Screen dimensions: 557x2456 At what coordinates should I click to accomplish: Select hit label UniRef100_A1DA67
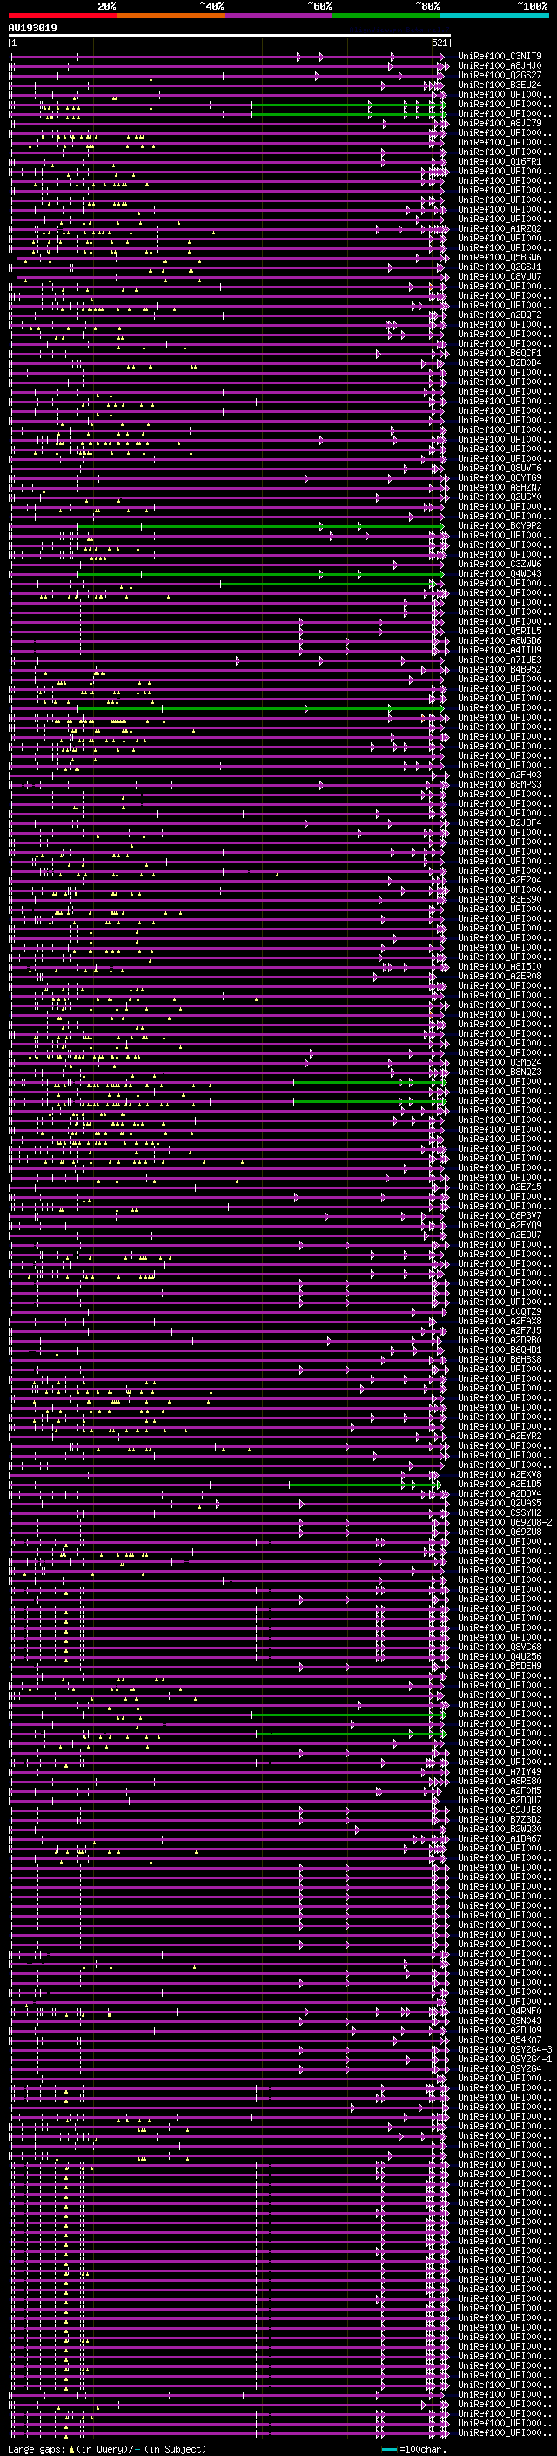pos(500,1840)
